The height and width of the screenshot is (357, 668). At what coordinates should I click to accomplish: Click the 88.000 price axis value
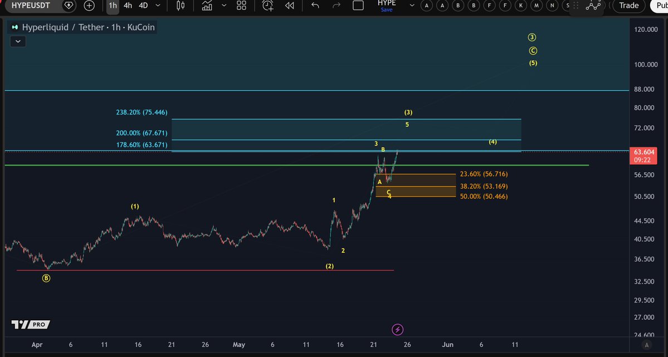point(644,90)
